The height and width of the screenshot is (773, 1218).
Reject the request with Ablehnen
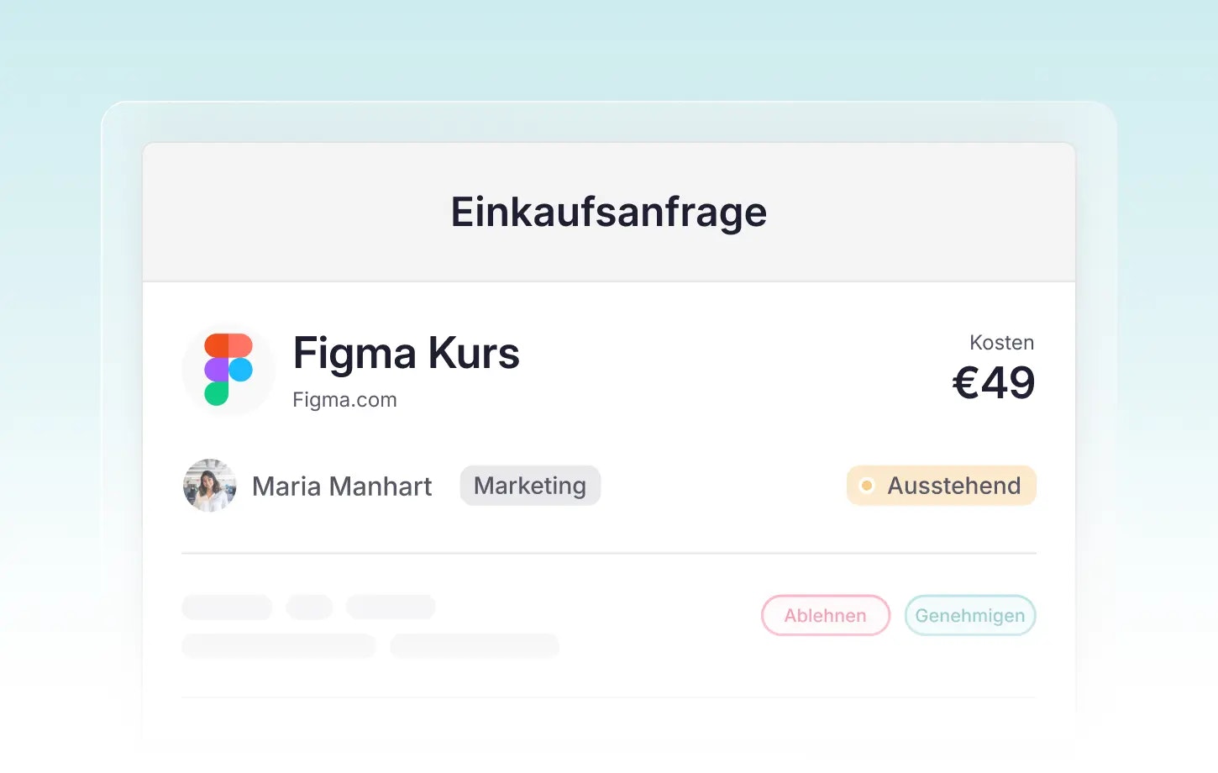click(x=825, y=616)
